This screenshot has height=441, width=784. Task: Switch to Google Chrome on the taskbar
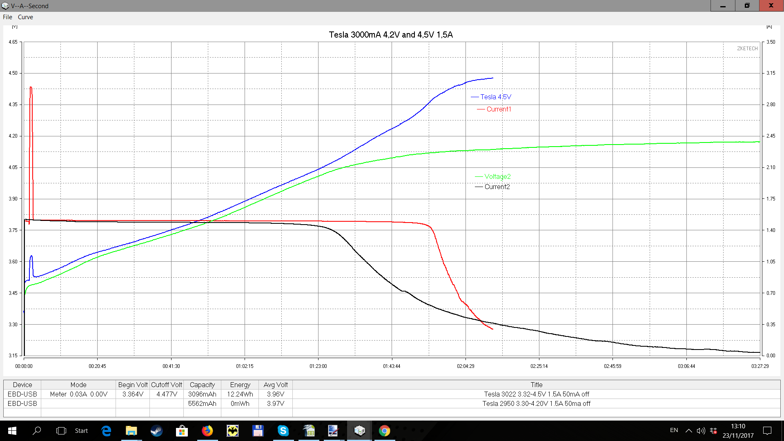pyautogui.click(x=384, y=431)
